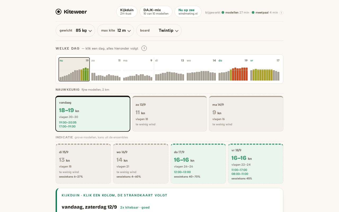Click the Kiteweer logo target icon
The image size is (339, 212).
[x=59, y=12]
